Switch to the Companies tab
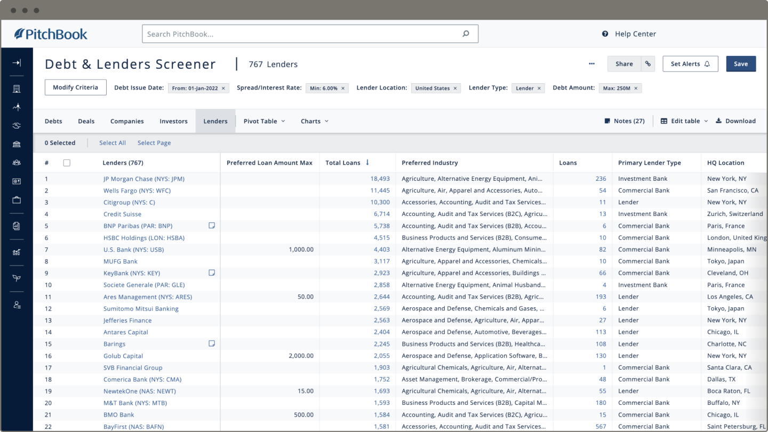The width and height of the screenshot is (768, 432). tap(127, 121)
